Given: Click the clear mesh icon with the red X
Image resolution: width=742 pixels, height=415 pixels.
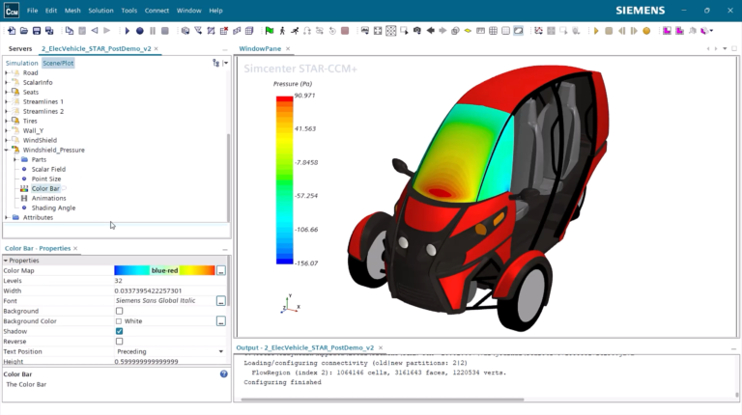Looking at the screenshot, I should (x=224, y=31).
